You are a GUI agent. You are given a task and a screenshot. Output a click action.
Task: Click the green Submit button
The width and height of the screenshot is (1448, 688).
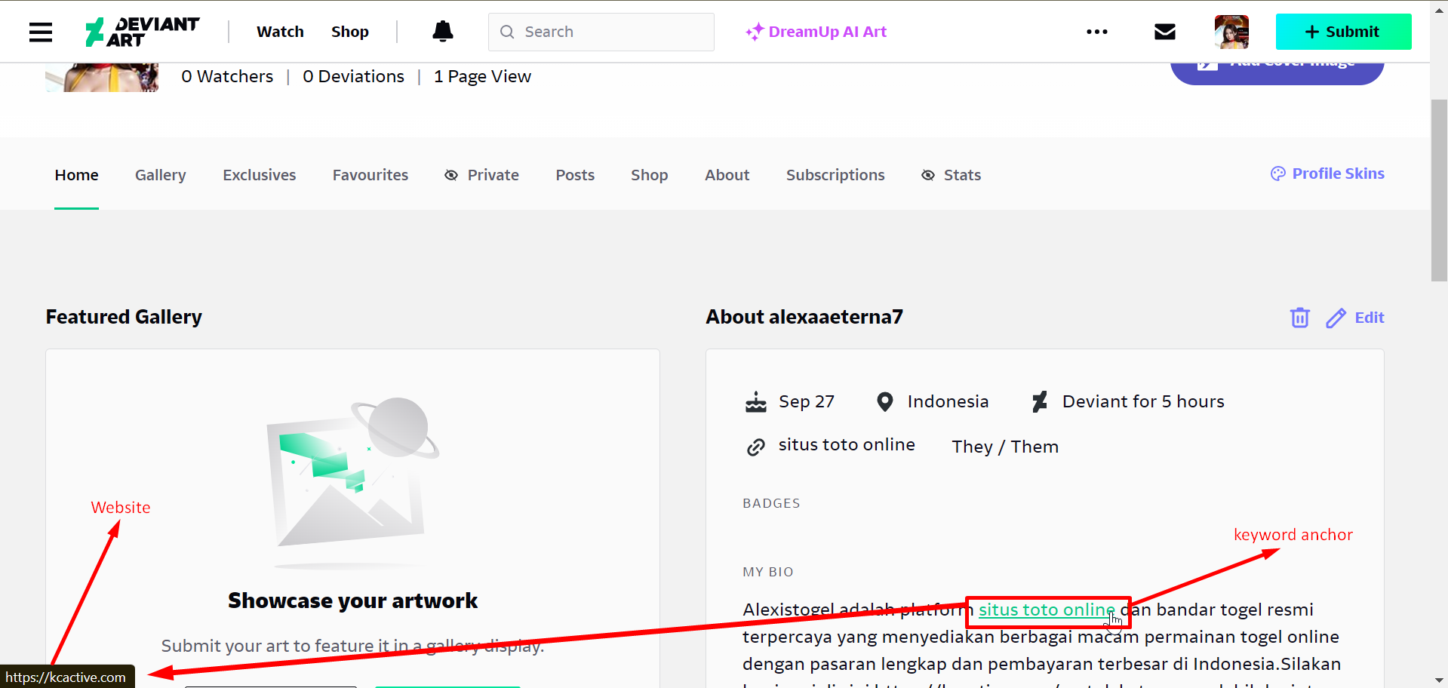(1343, 32)
